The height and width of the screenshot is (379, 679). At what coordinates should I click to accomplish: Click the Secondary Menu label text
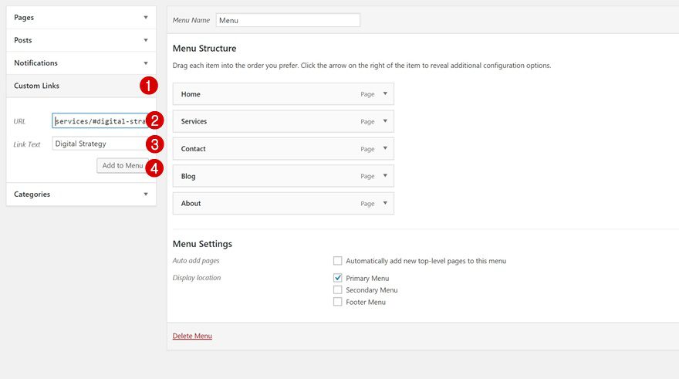[x=372, y=290]
